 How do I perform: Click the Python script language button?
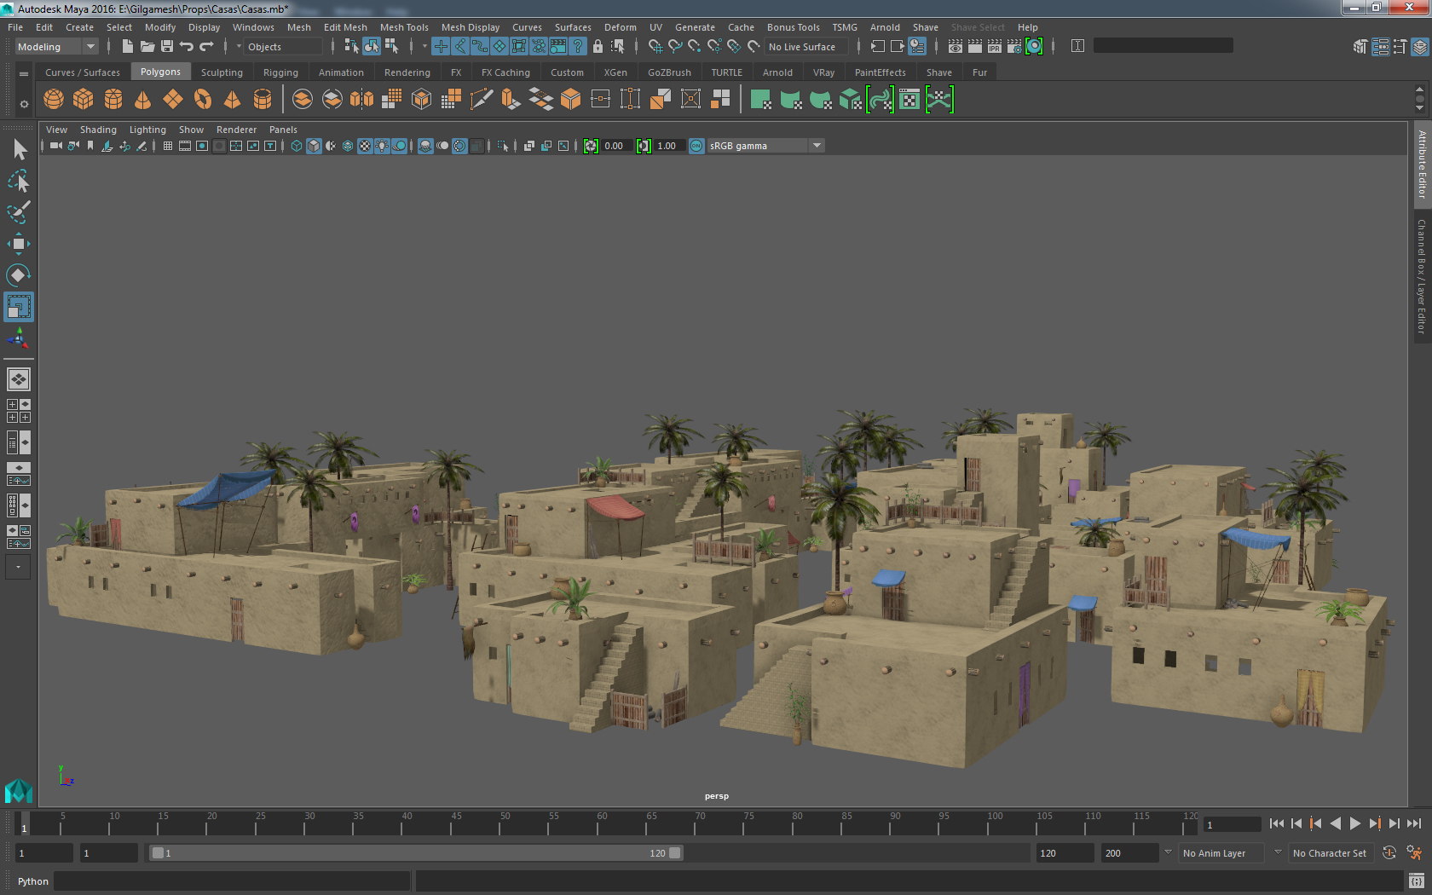[x=33, y=881]
